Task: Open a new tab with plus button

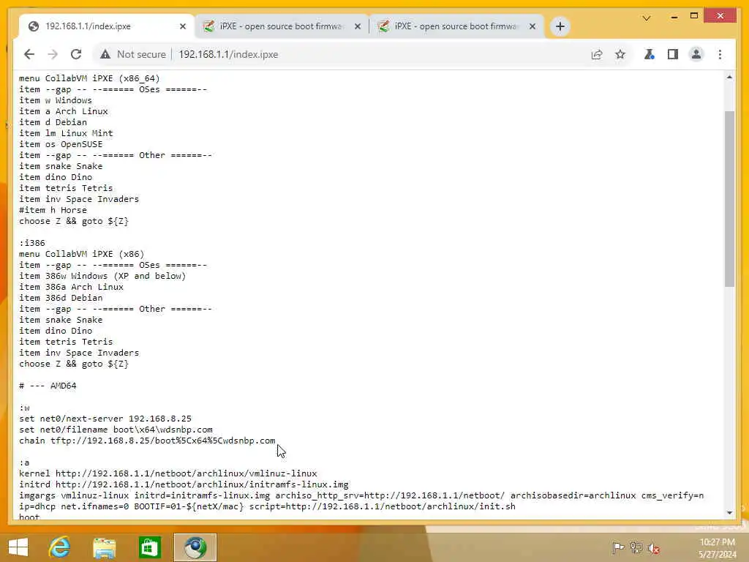Action: pyautogui.click(x=560, y=26)
